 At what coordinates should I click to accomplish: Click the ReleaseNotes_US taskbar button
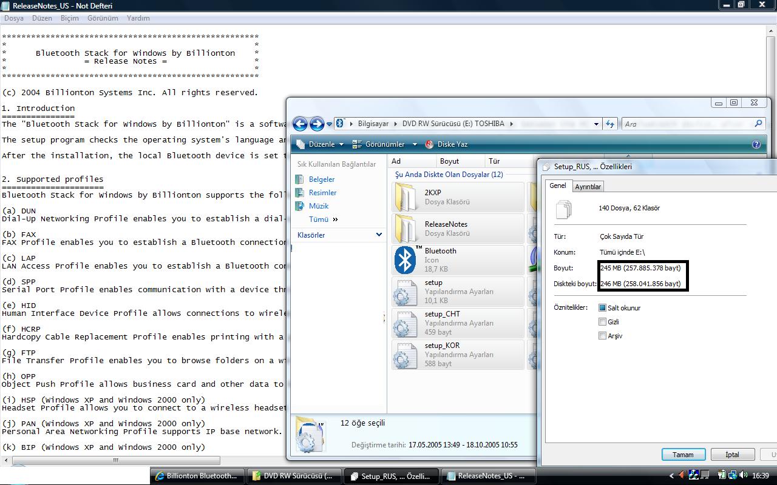click(x=488, y=476)
